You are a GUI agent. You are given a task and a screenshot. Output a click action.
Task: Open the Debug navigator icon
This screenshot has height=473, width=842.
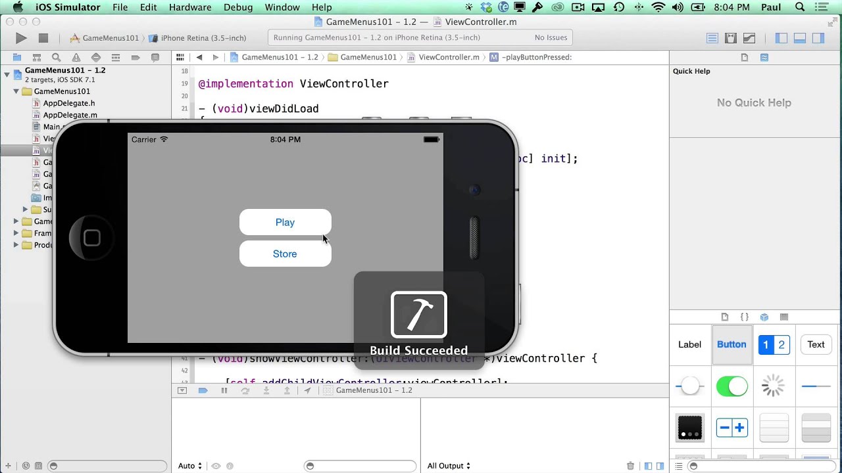point(116,57)
